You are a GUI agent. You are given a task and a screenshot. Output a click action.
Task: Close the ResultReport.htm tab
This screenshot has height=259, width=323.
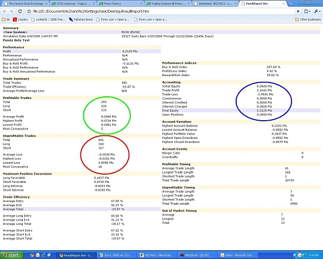284,4
